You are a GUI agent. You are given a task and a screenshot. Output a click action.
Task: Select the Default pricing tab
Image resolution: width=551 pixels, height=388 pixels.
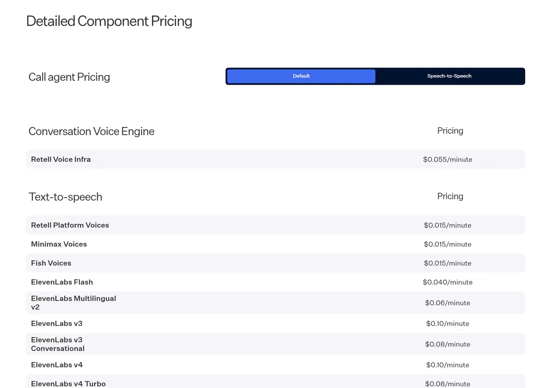[x=301, y=76]
